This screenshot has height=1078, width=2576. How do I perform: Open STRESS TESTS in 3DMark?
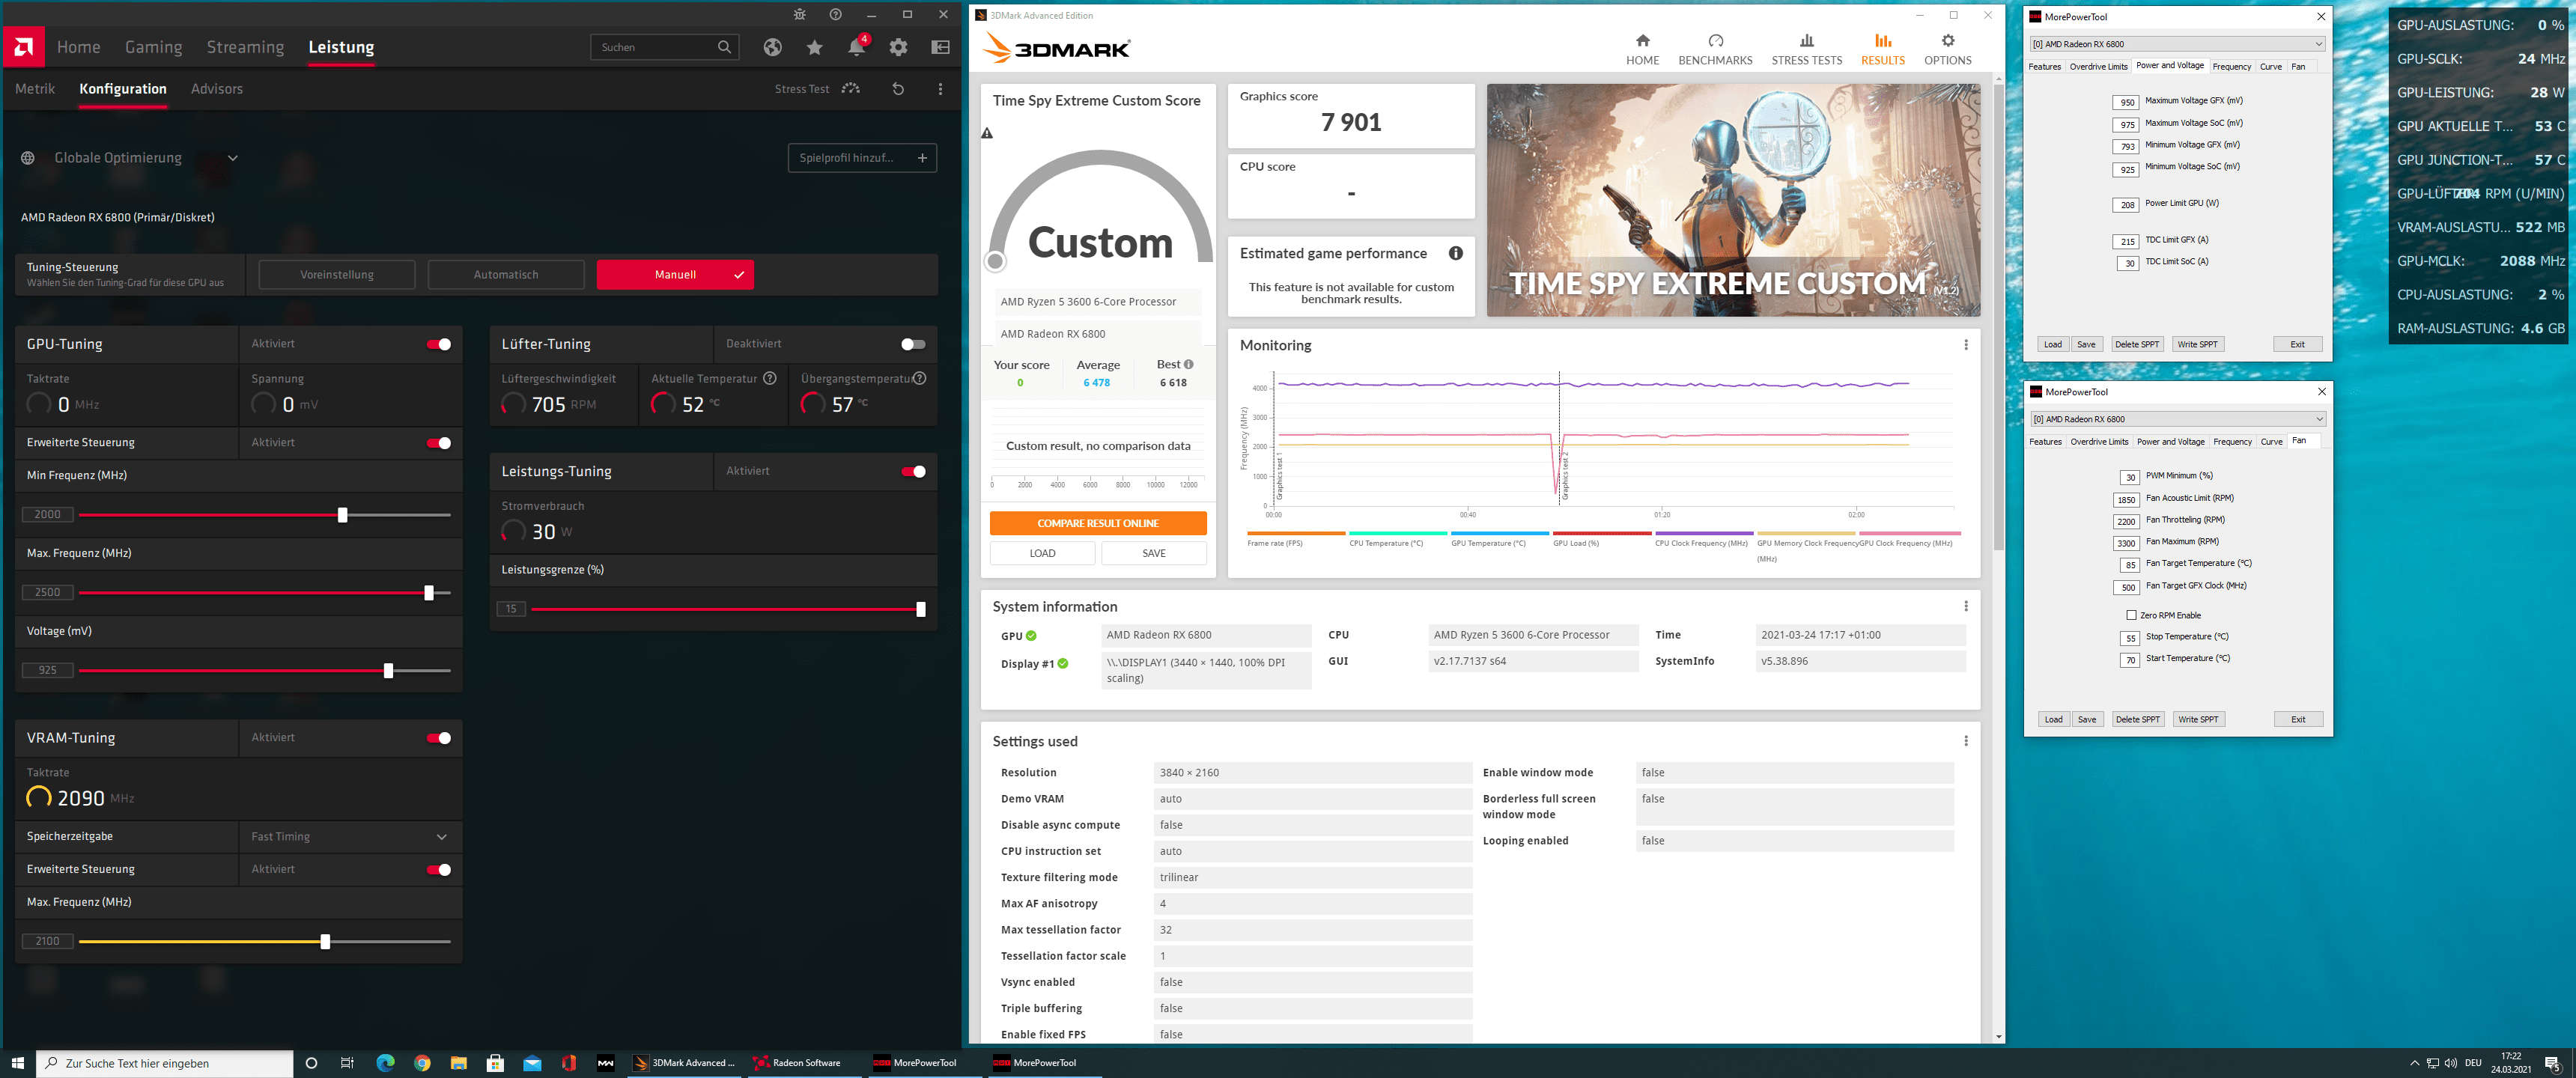1806,50
